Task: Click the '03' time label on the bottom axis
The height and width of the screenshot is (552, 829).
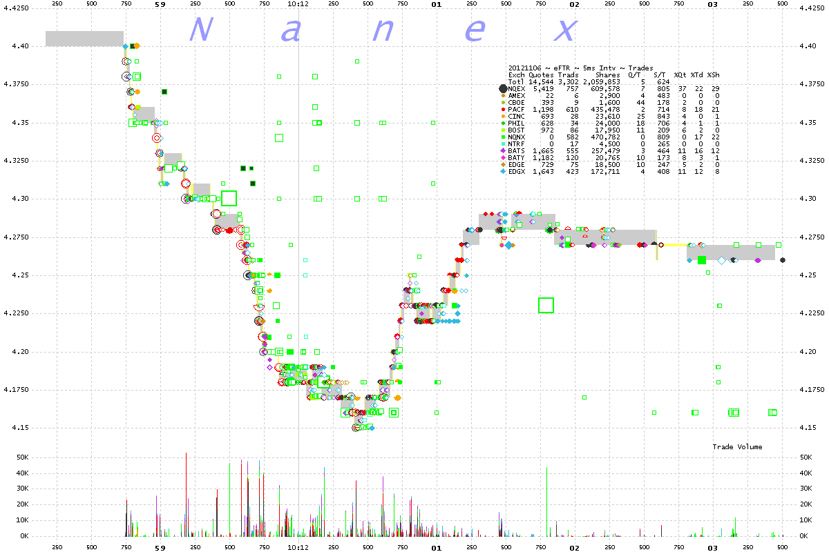Action: point(713,548)
